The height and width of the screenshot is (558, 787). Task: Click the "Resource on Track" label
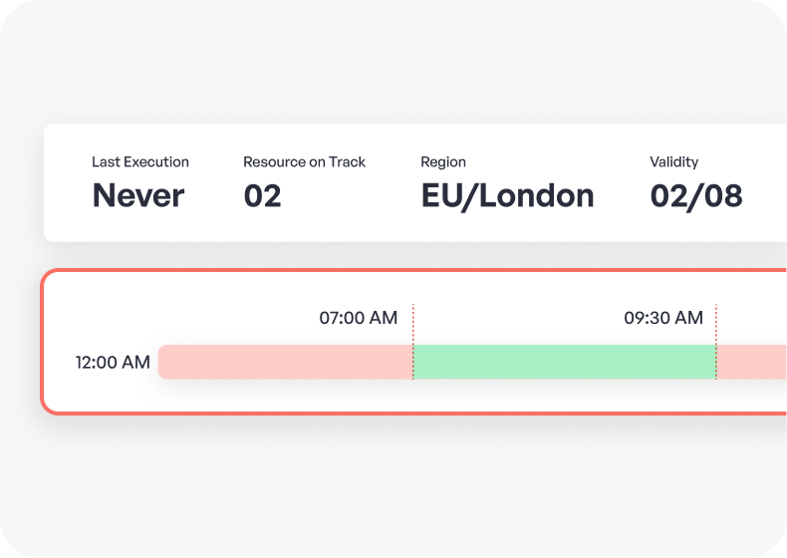304,161
